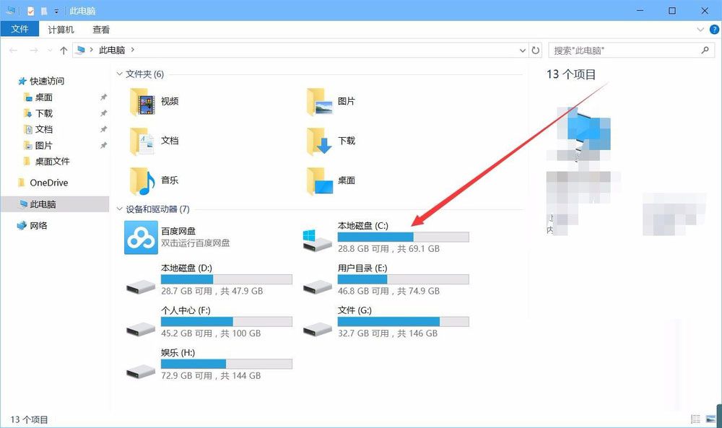
Task: Collapse the 文件夹 (6) group
Action: tap(119, 74)
